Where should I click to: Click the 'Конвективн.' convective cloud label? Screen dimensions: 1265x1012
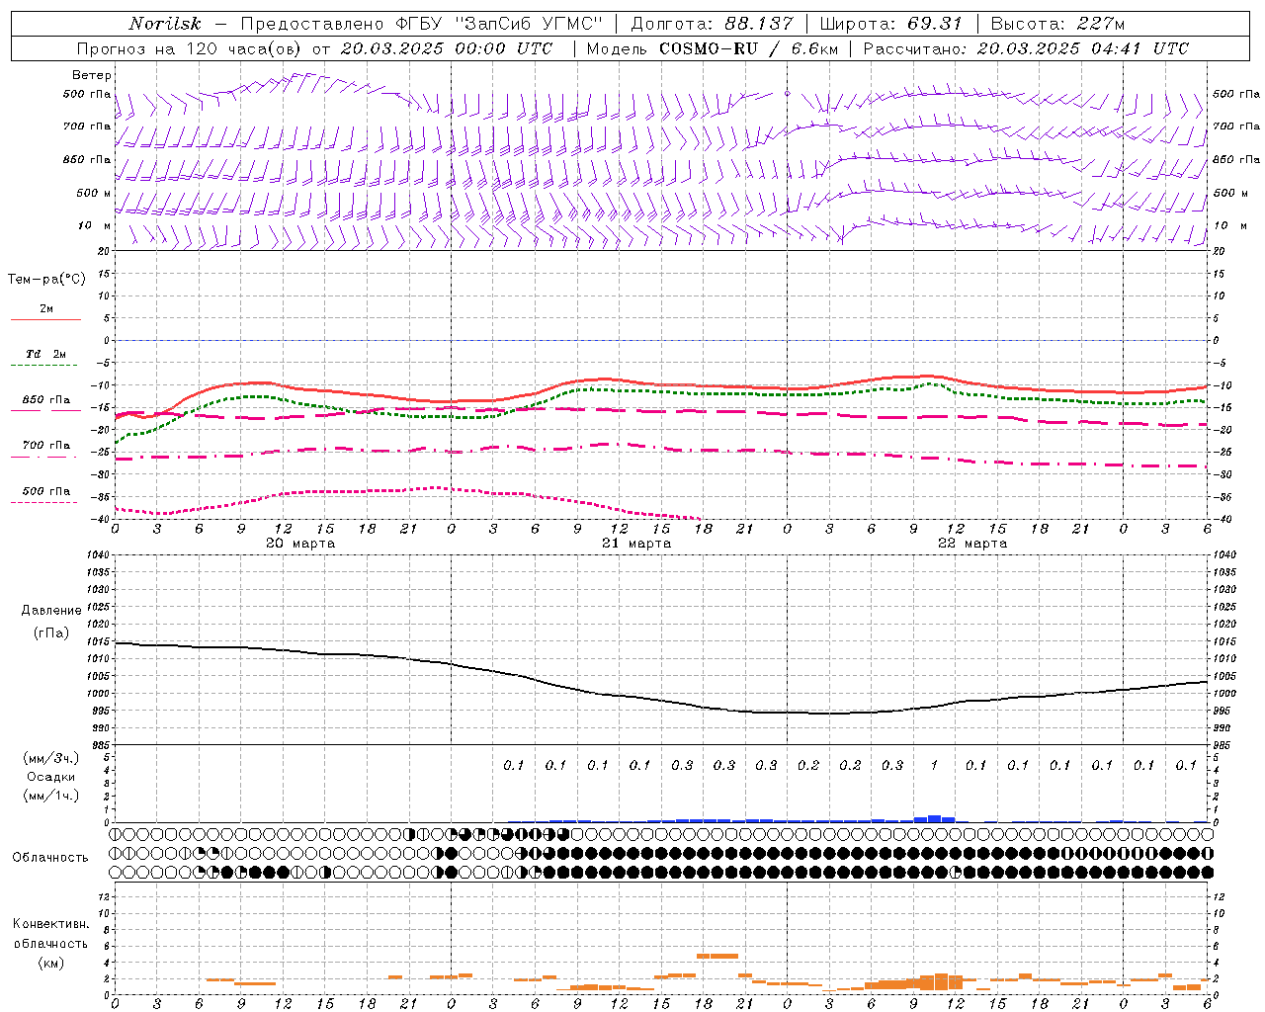click(51, 924)
